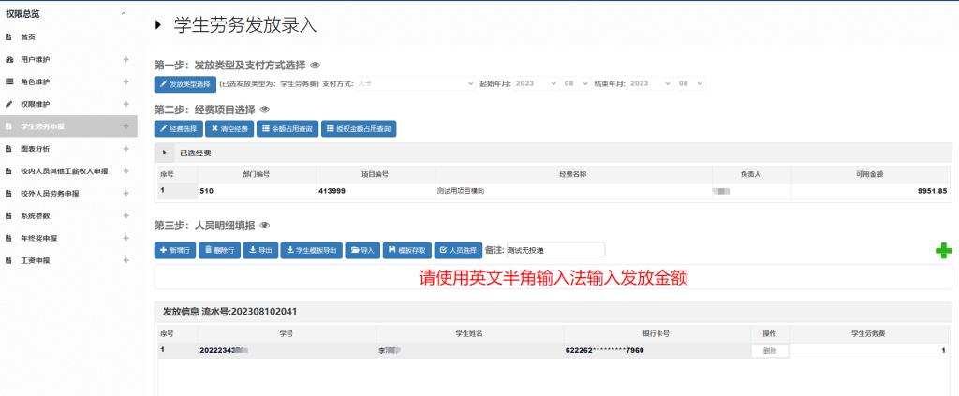The height and width of the screenshot is (396, 959).
Task: Click the green plus icon at right
Action: click(943, 250)
